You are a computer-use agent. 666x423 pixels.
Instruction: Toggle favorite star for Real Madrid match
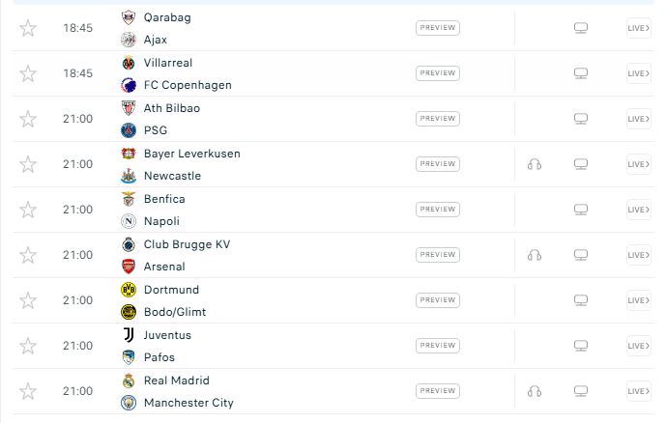click(28, 391)
